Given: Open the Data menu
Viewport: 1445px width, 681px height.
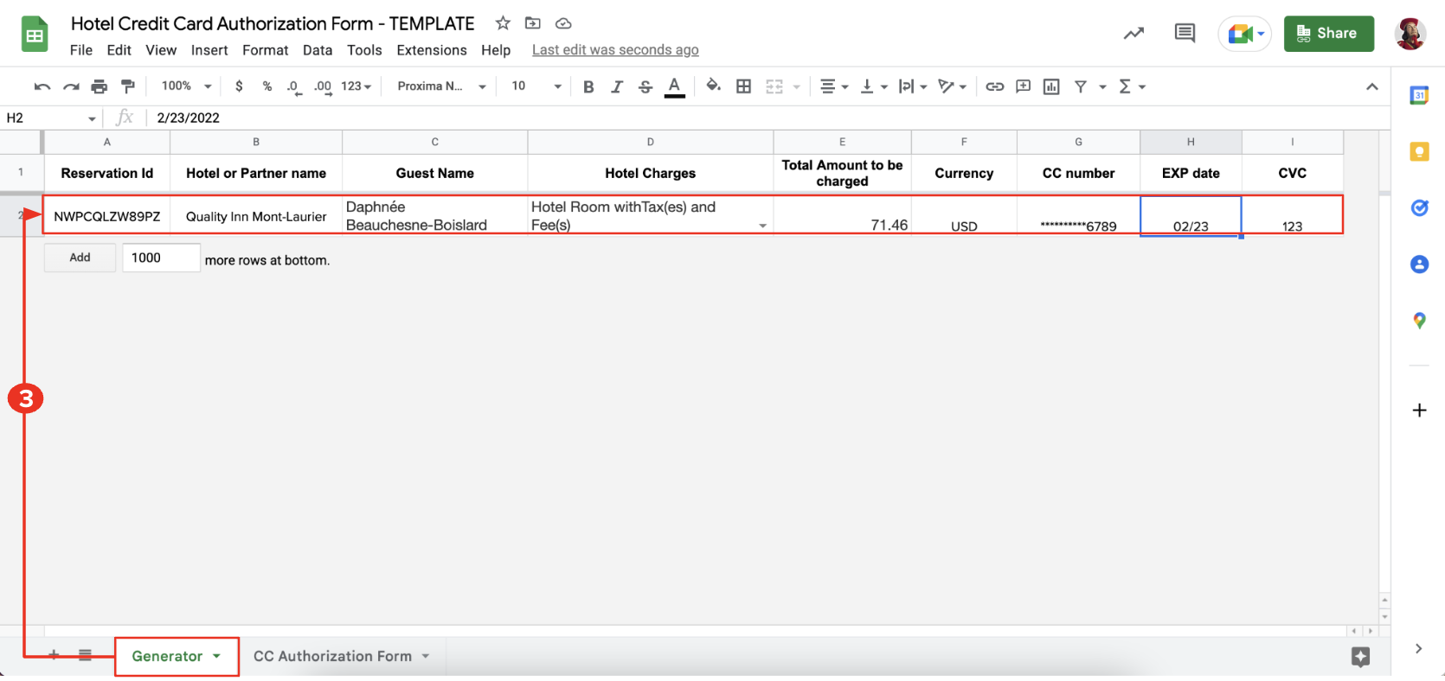Looking at the screenshot, I should click(318, 50).
